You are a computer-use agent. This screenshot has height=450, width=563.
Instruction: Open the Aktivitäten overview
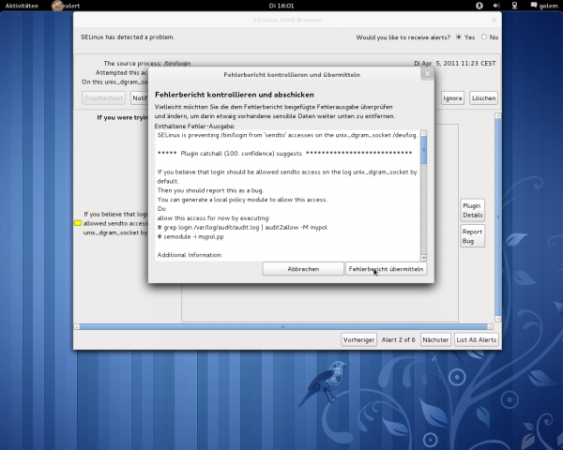[23, 6]
